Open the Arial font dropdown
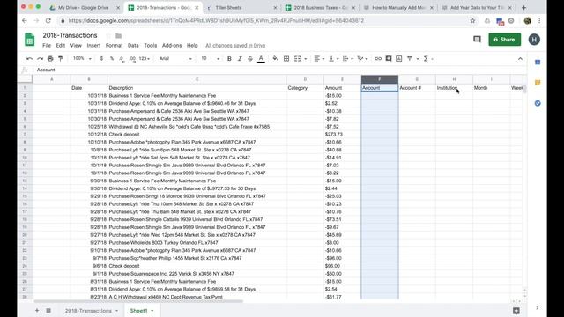The image size is (564, 317). coord(175,59)
